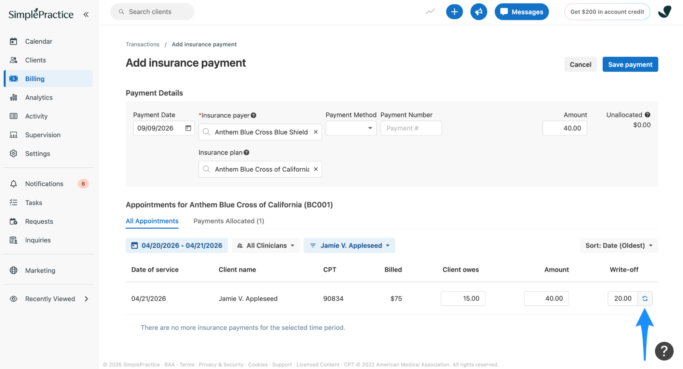Click the BAA footer link
This screenshot has width=683, height=369.
click(x=169, y=365)
